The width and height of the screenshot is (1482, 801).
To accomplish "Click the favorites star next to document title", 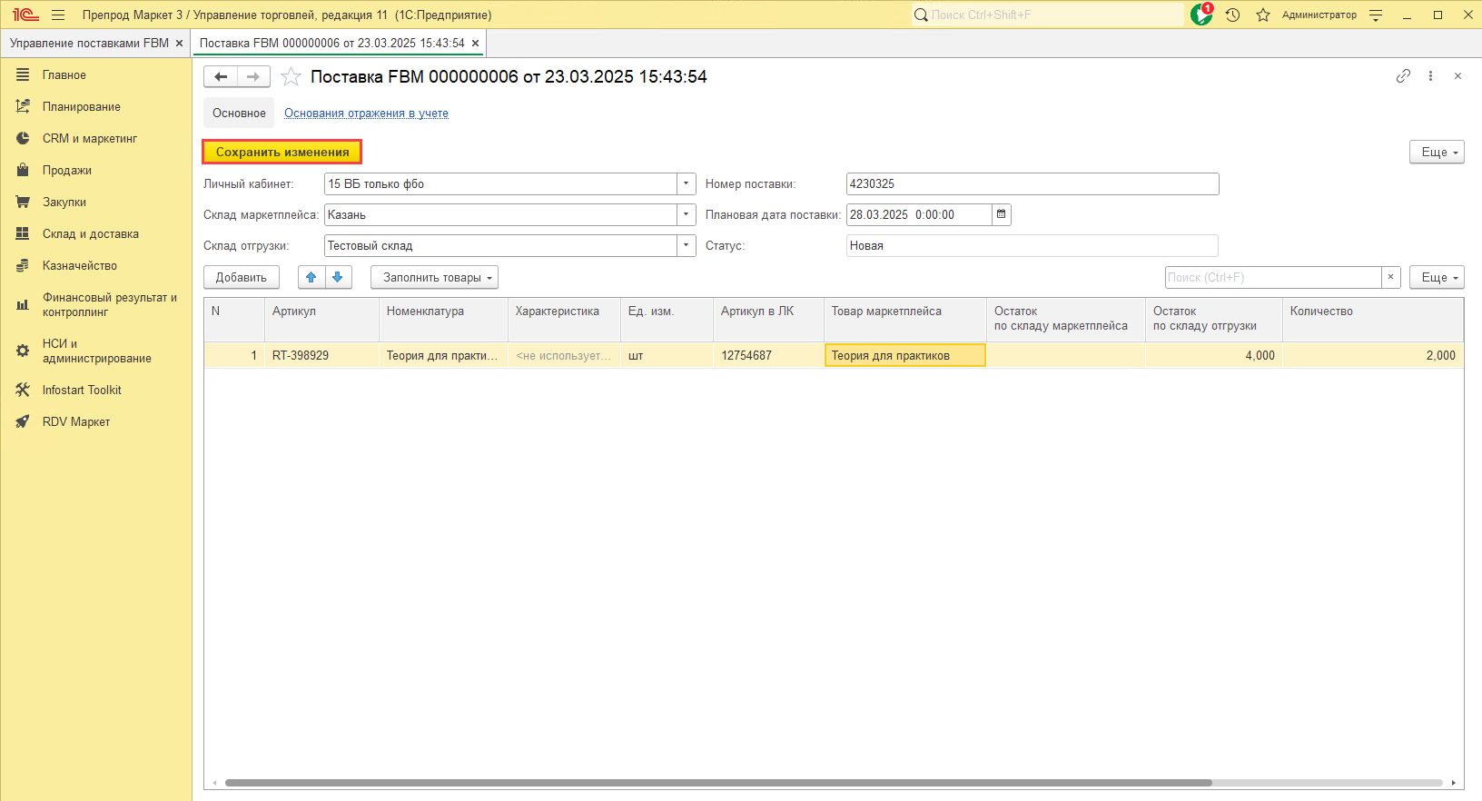I will pos(291,77).
